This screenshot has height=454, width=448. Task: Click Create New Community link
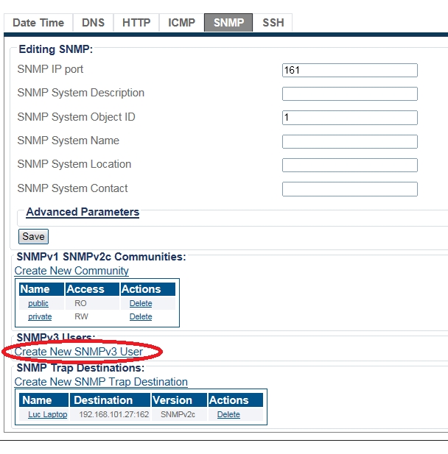pos(71,271)
